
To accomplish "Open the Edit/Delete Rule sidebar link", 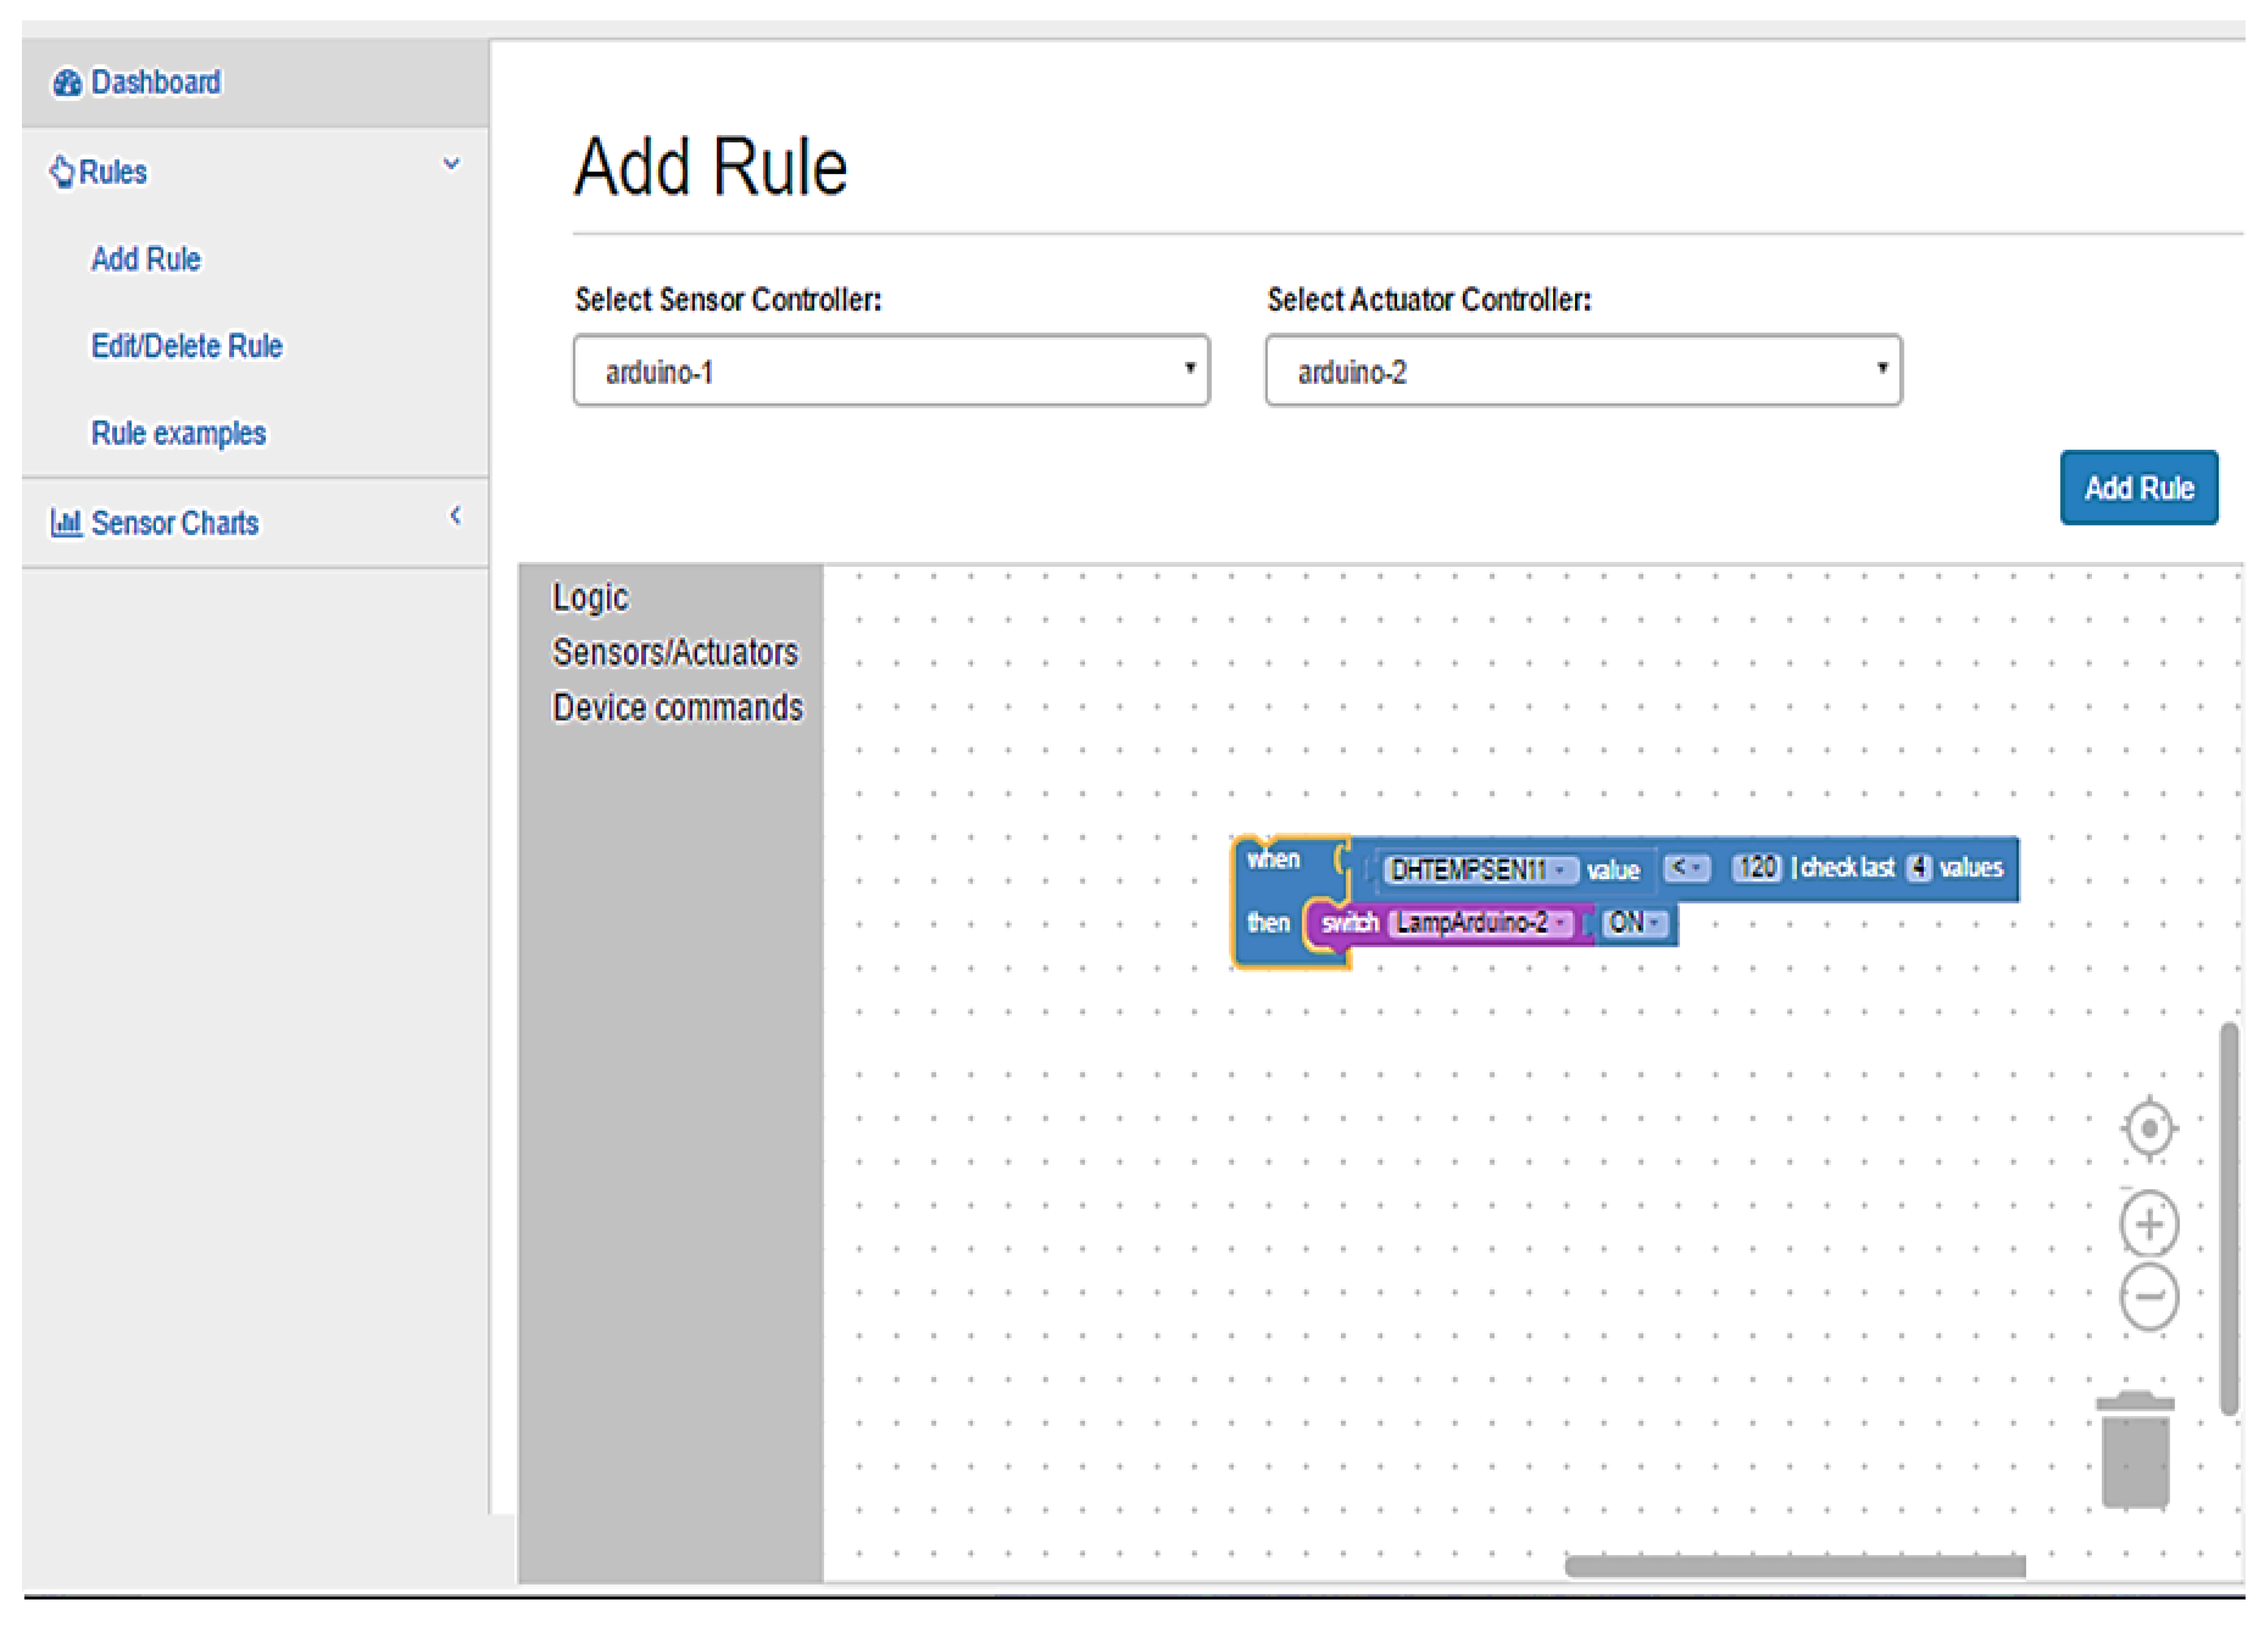I will [187, 346].
